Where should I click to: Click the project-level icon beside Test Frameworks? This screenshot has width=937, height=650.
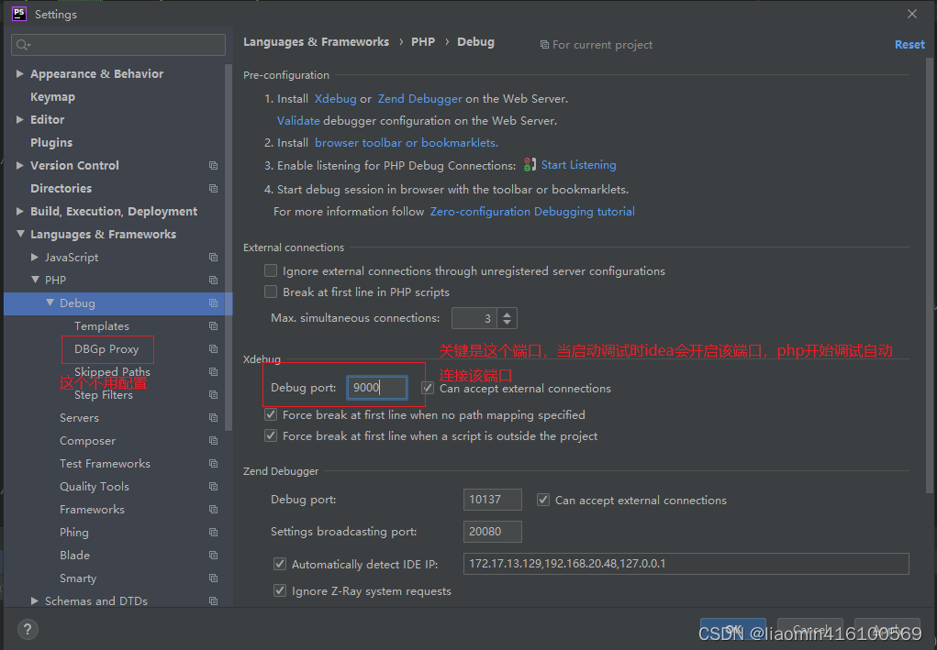[x=213, y=463]
